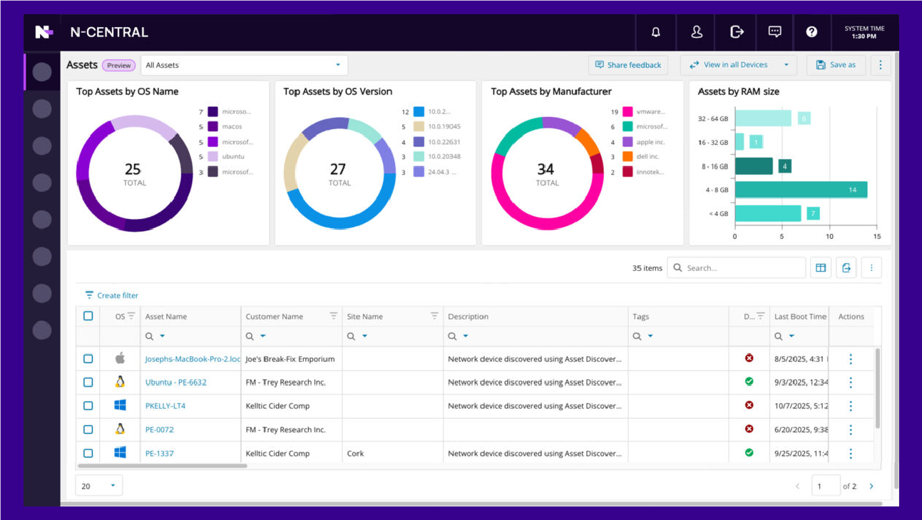The width and height of the screenshot is (922, 520).
Task: Open the chat message icon
Action: (x=774, y=32)
